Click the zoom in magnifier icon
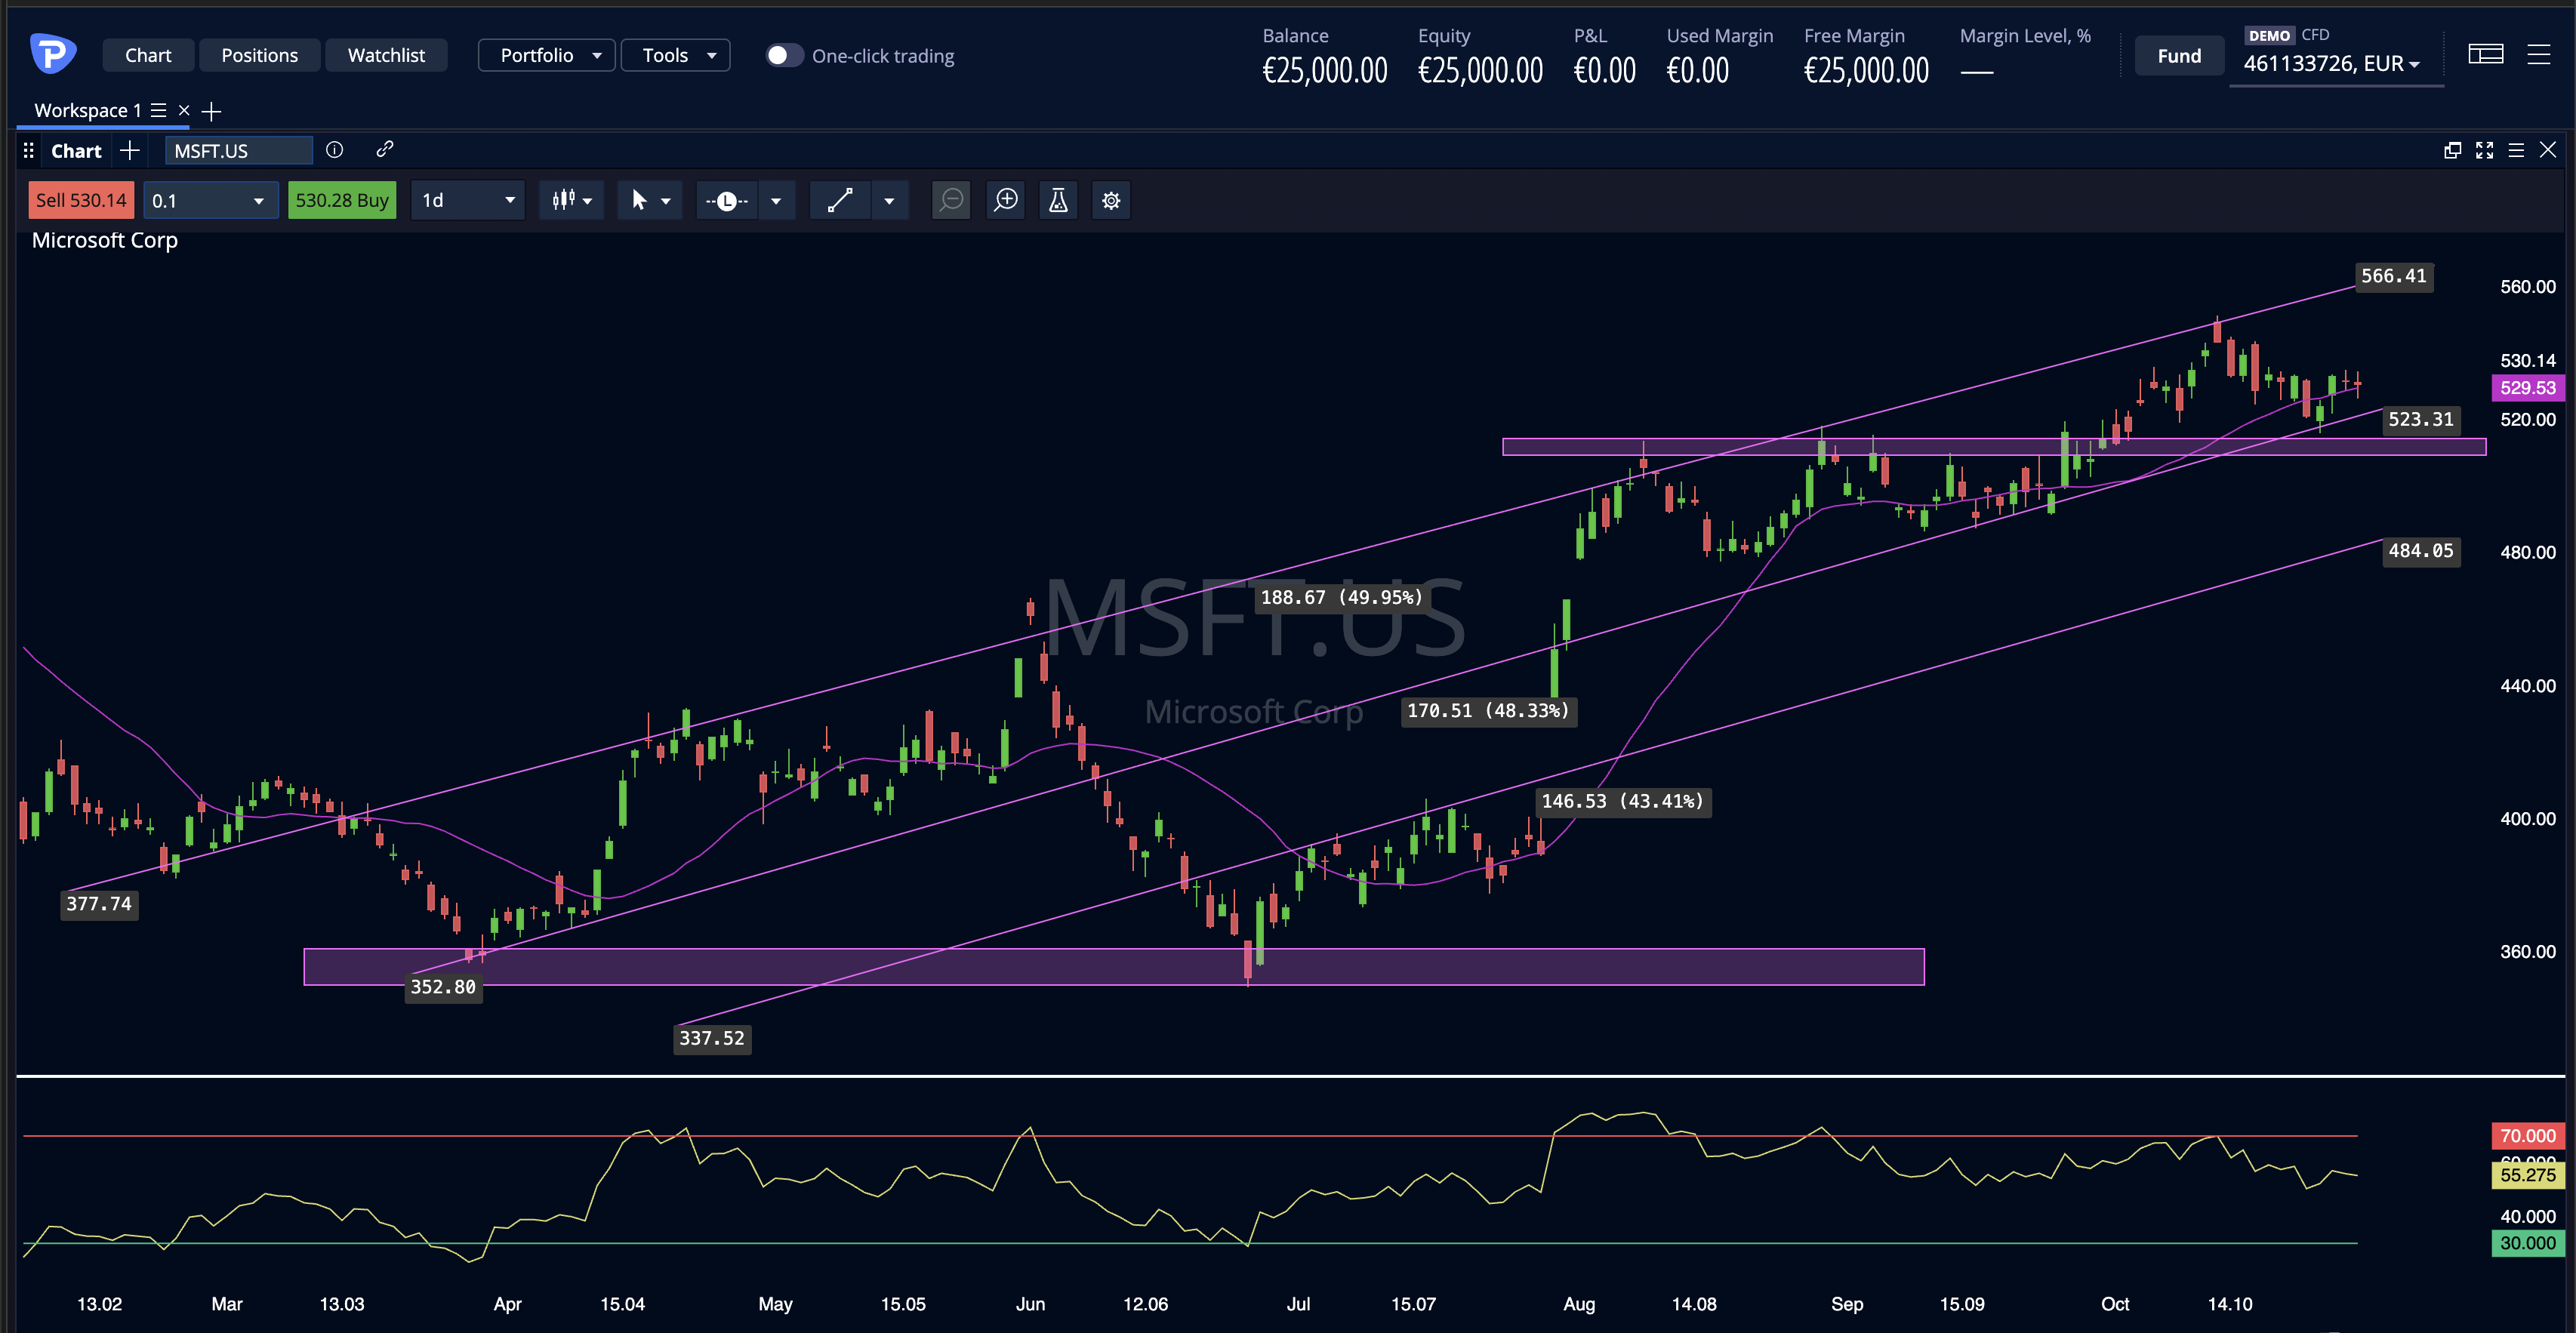Image resolution: width=2576 pixels, height=1333 pixels. pos(1006,200)
